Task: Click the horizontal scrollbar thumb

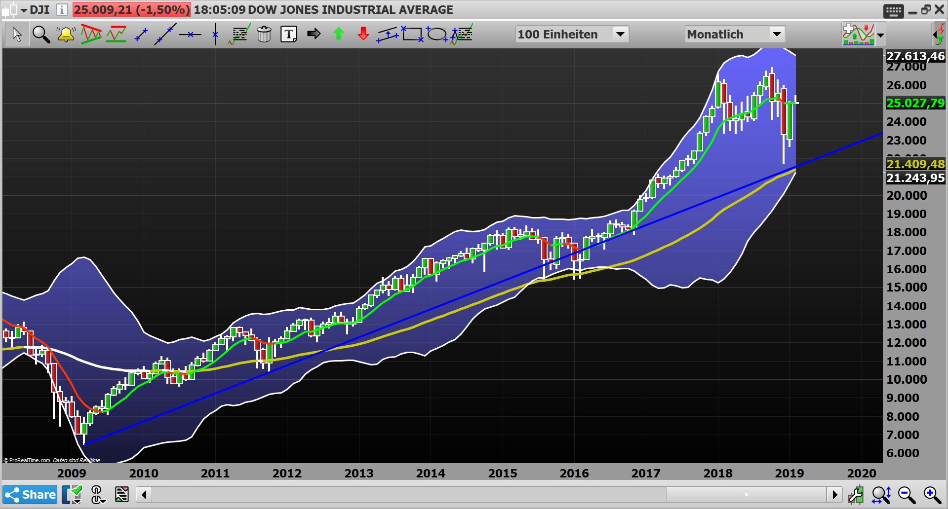Action: pos(746,494)
